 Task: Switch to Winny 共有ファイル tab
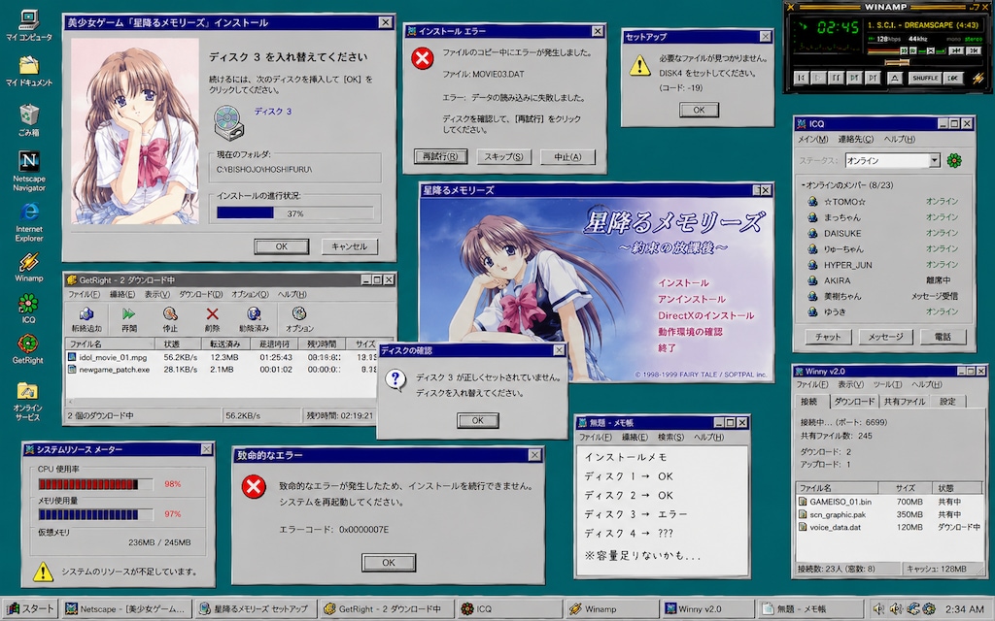pos(905,401)
